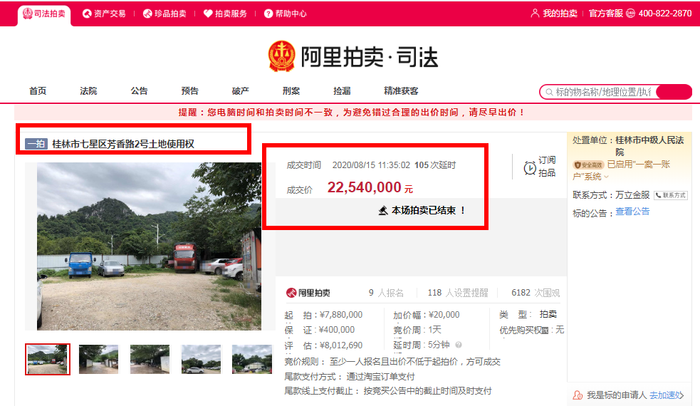Click title 桂林市七星区芳香路2号土地使用权
700x406 pixels.
point(123,144)
